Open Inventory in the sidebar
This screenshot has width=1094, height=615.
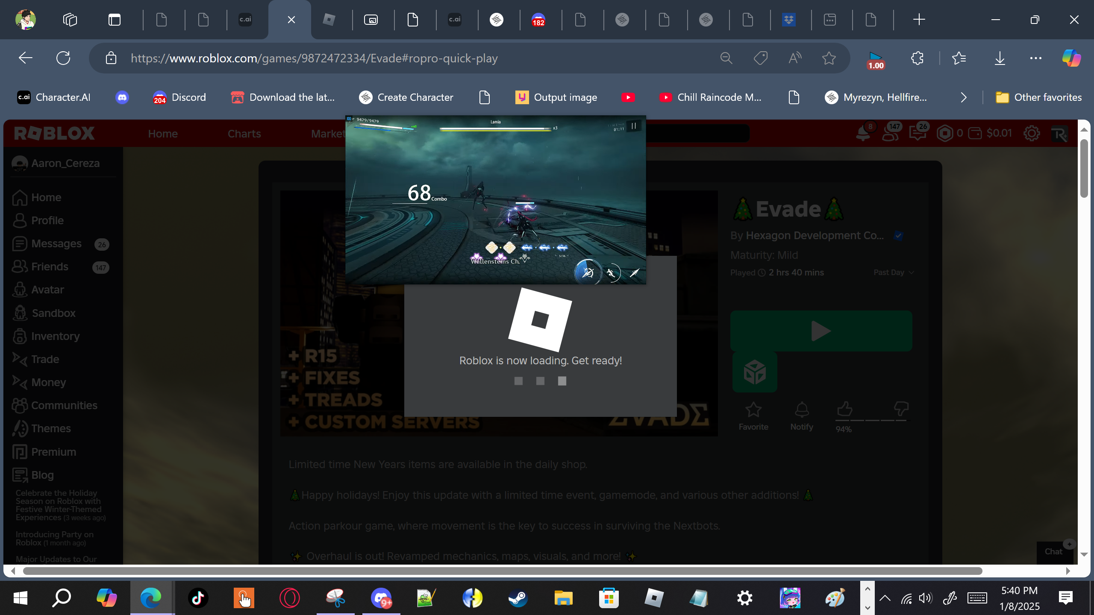55,336
